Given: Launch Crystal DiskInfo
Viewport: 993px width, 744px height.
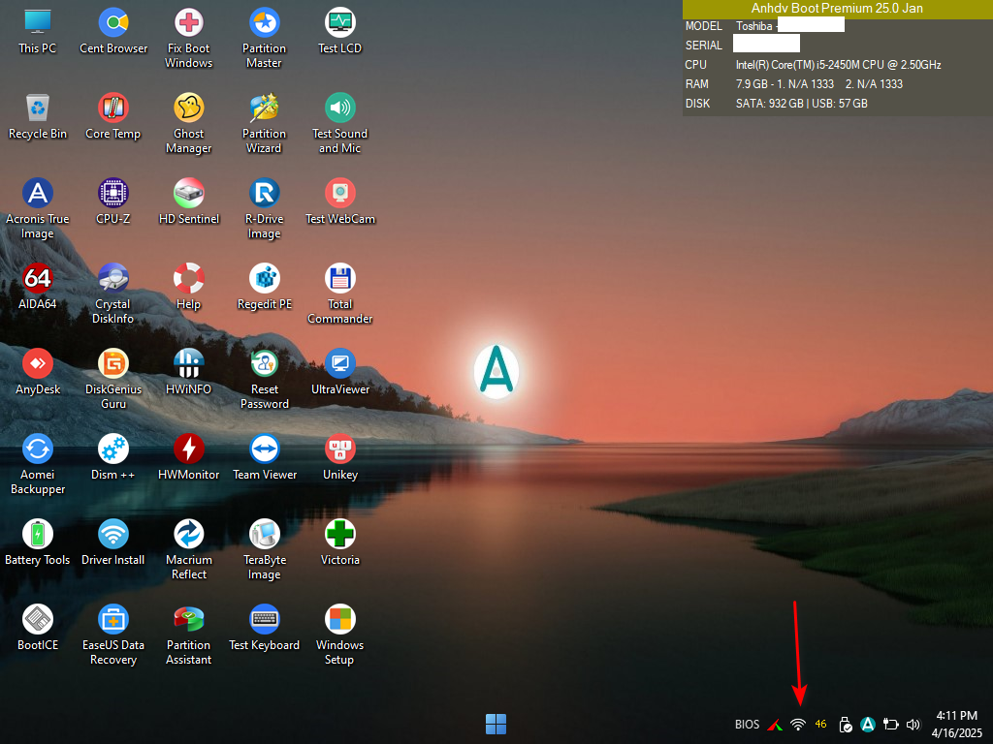Looking at the screenshot, I should pyautogui.click(x=113, y=294).
